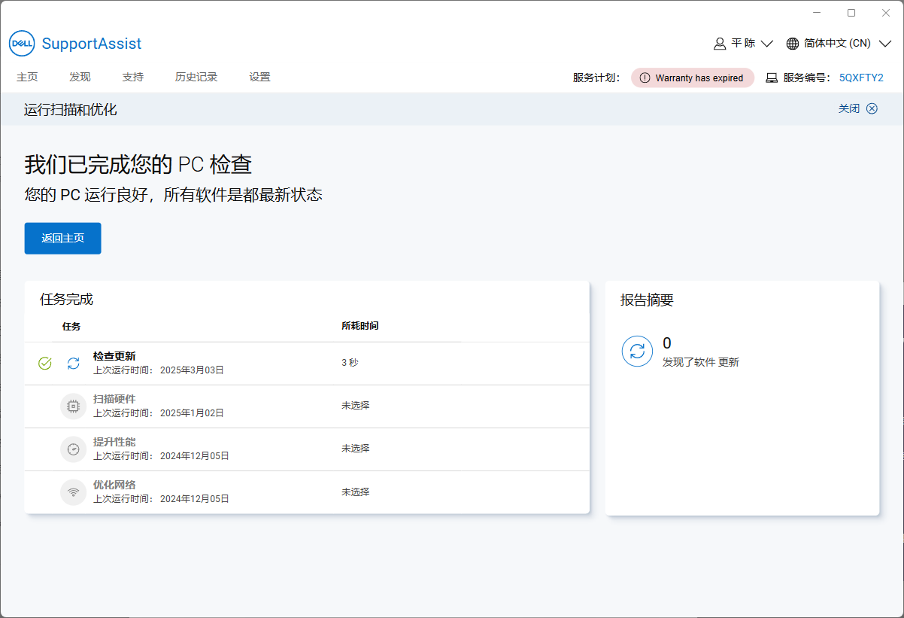
Task: Click the Wi-Fi icon for 优化网络
Action: (73, 492)
